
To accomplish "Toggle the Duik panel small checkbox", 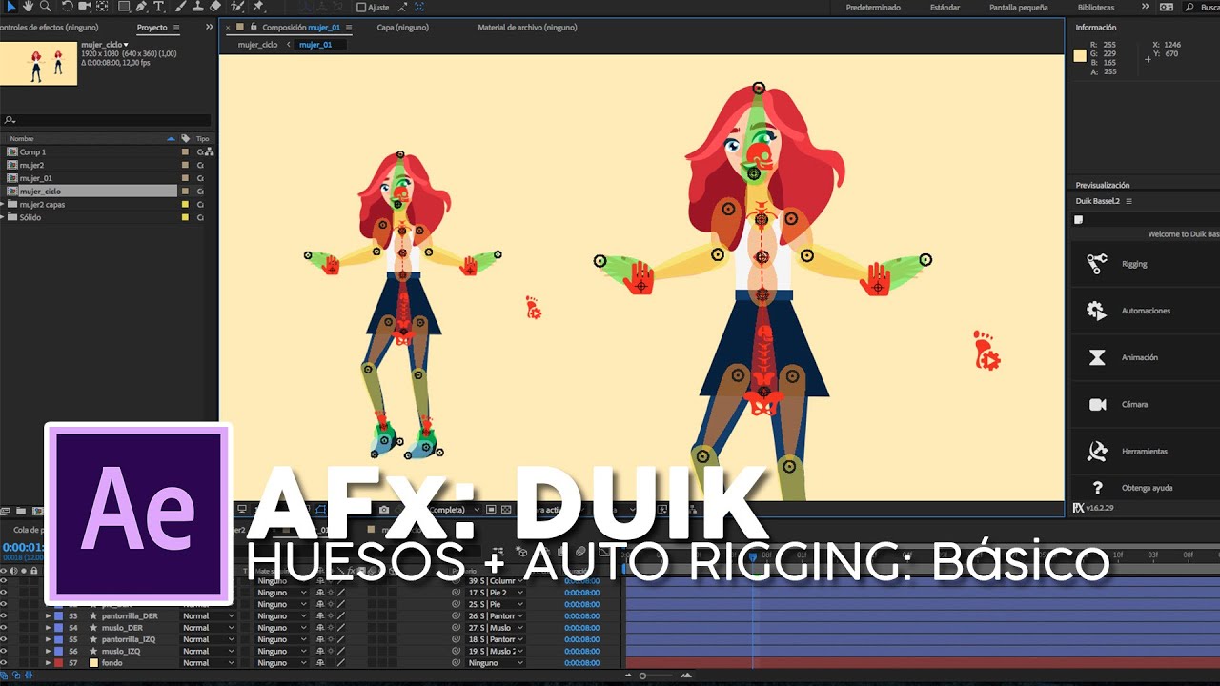I will [1079, 220].
